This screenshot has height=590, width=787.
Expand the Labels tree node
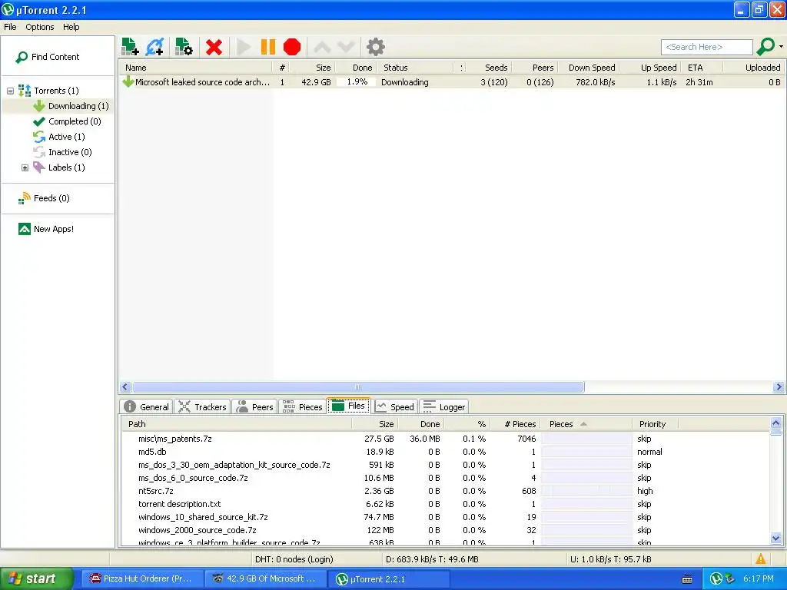tap(25, 167)
